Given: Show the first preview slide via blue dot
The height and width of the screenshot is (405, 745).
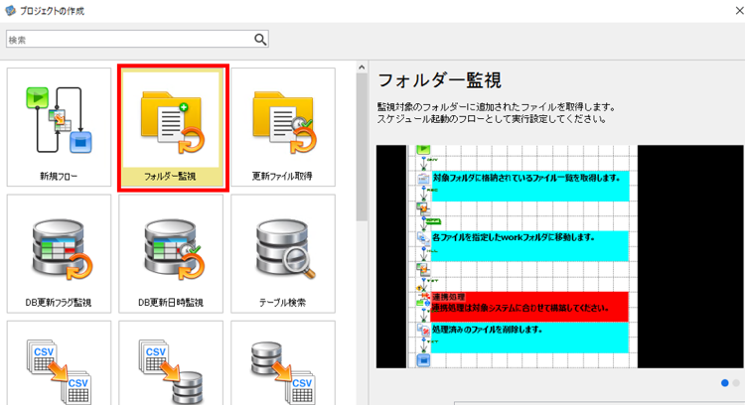Looking at the screenshot, I should click(724, 383).
